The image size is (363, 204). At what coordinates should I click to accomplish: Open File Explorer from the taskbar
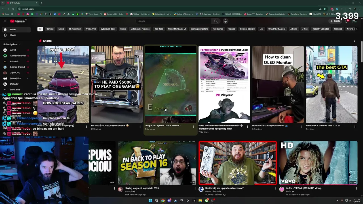tap(200, 201)
